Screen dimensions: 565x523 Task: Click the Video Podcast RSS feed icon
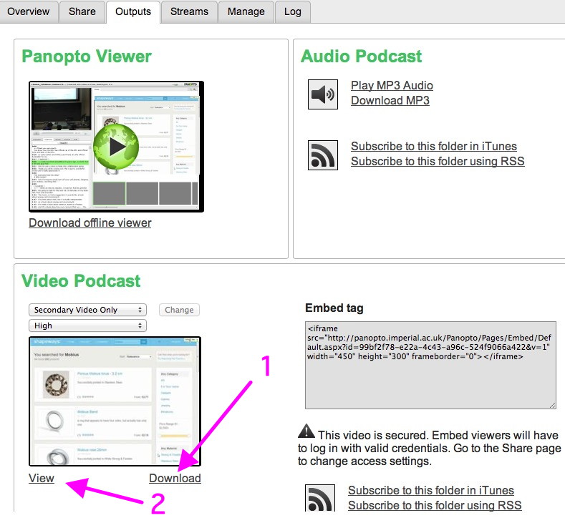coord(320,498)
